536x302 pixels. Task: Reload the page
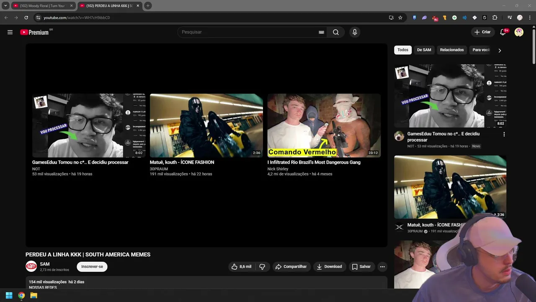pos(26,18)
